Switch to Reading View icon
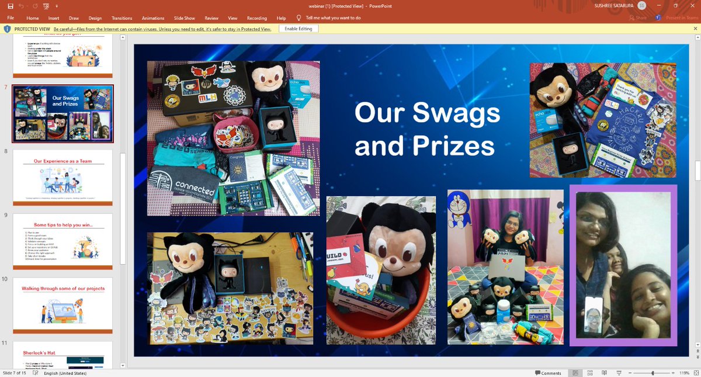This screenshot has width=701, height=377. (x=603, y=373)
